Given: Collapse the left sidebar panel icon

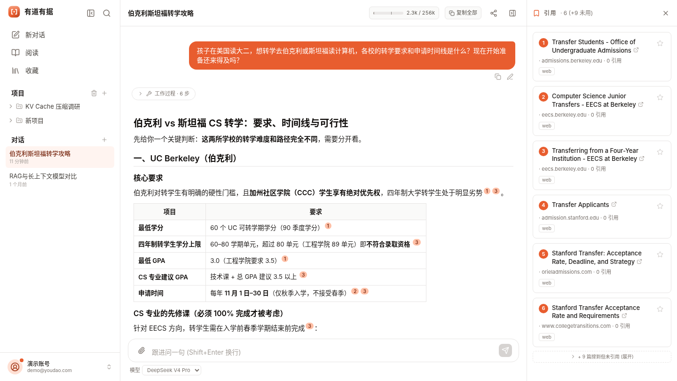Looking at the screenshot, I should 91,13.
